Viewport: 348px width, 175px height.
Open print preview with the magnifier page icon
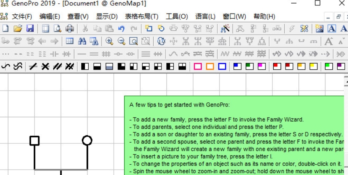click(x=58, y=28)
